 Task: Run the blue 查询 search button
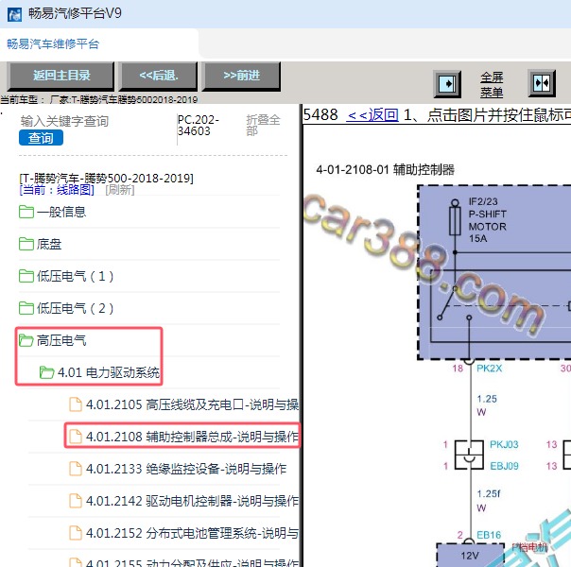[41, 138]
